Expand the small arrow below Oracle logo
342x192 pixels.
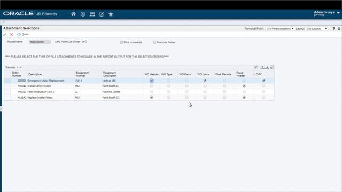[4, 22]
